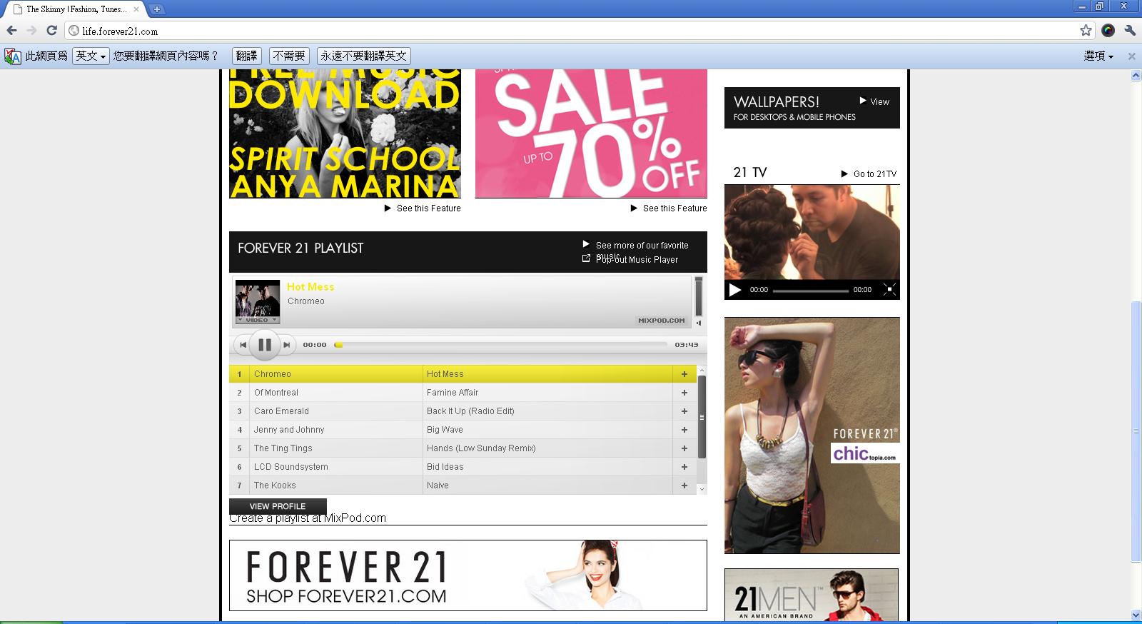The height and width of the screenshot is (624, 1142).
Task: Expand the 選項 options dropdown
Action: click(1098, 56)
